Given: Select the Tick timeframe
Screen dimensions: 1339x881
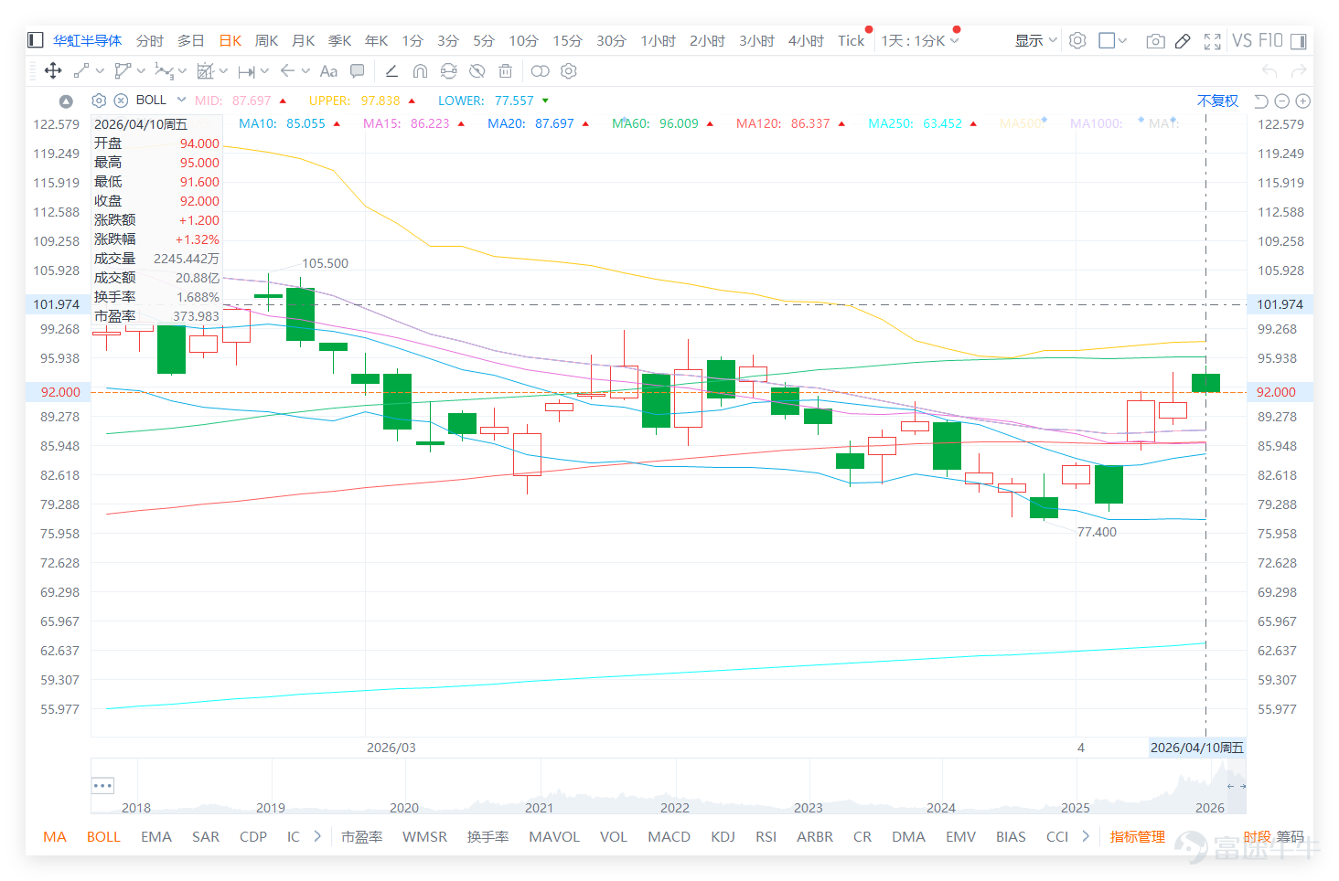Looking at the screenshot, I should pyautogui.click(x=851, y=40).
